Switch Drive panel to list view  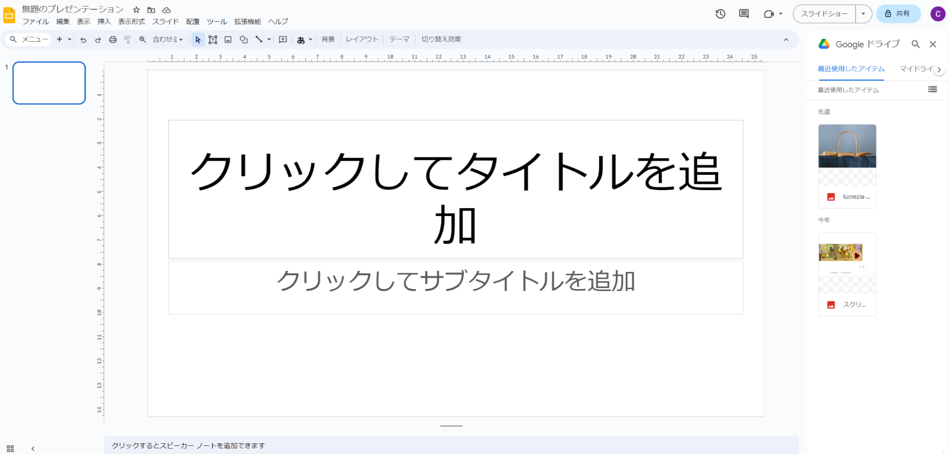(x=932, y=90)
